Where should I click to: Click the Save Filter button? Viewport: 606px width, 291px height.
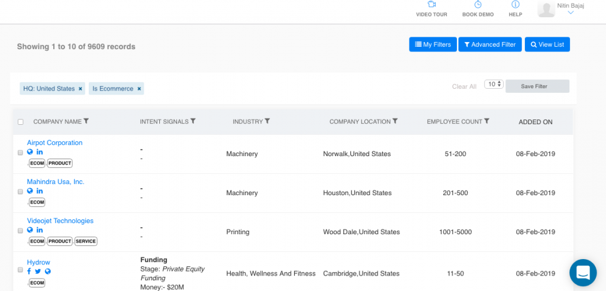[x=537, y=86]
